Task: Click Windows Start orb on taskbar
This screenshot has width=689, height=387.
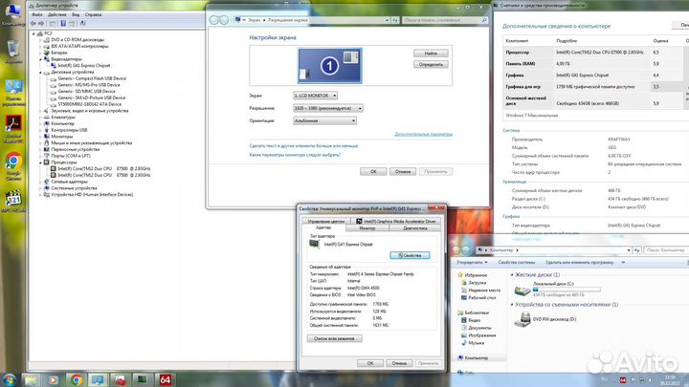Action: click(x=10, y=379)
